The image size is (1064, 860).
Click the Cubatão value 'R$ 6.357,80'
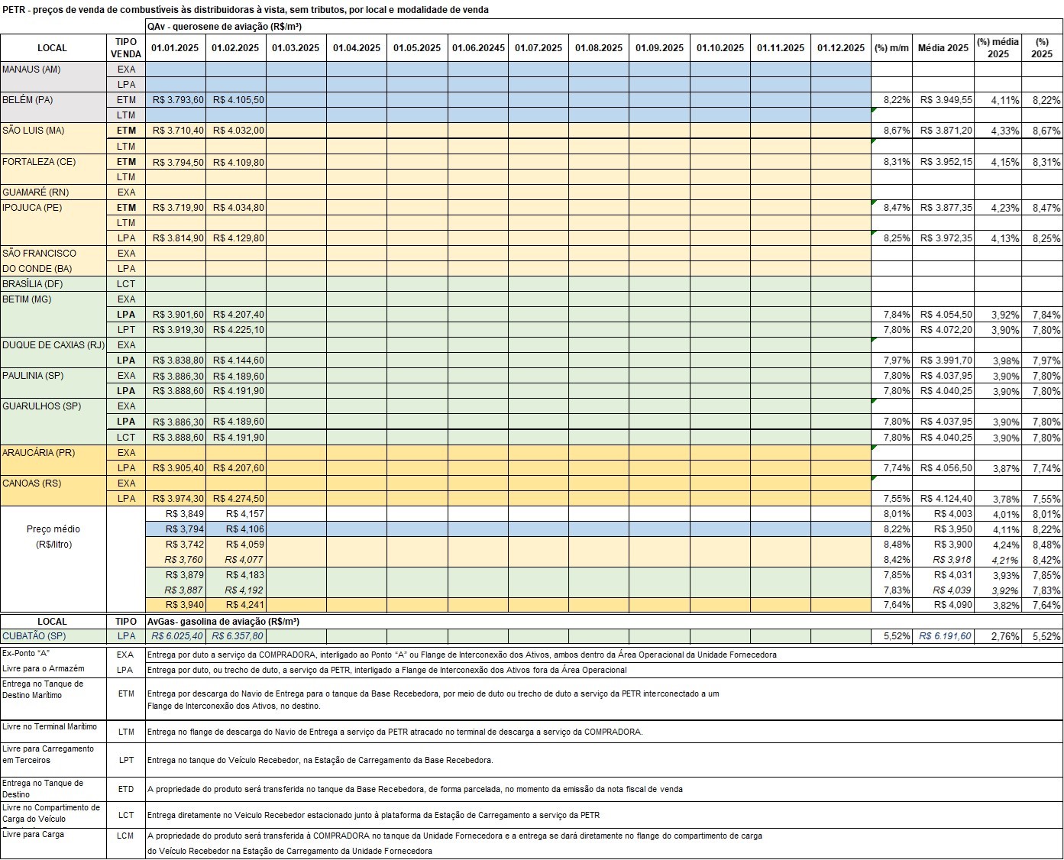pyautogui.click(x=236, y=636)
